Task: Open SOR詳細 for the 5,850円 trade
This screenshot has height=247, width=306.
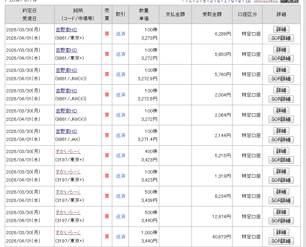Action: pyautogui.click(x=281, y=58)
